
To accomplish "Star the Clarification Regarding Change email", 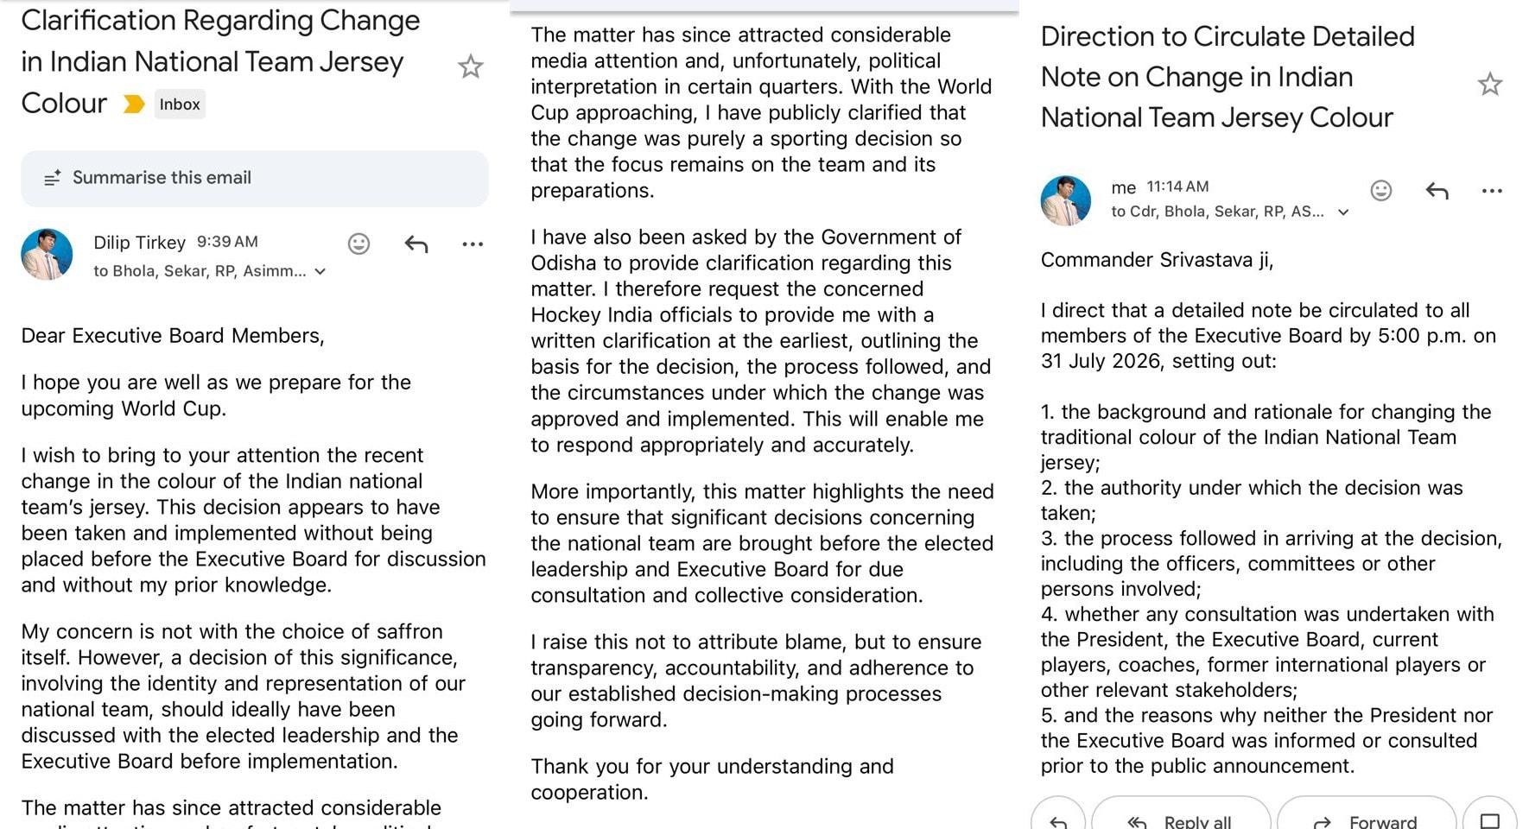I will coord(470,66).
